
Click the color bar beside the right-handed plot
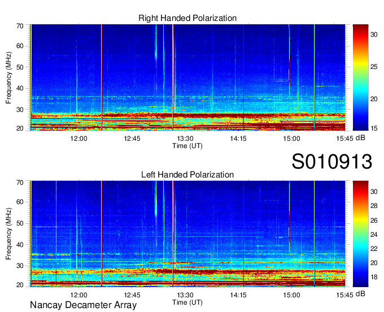(360, 77)
